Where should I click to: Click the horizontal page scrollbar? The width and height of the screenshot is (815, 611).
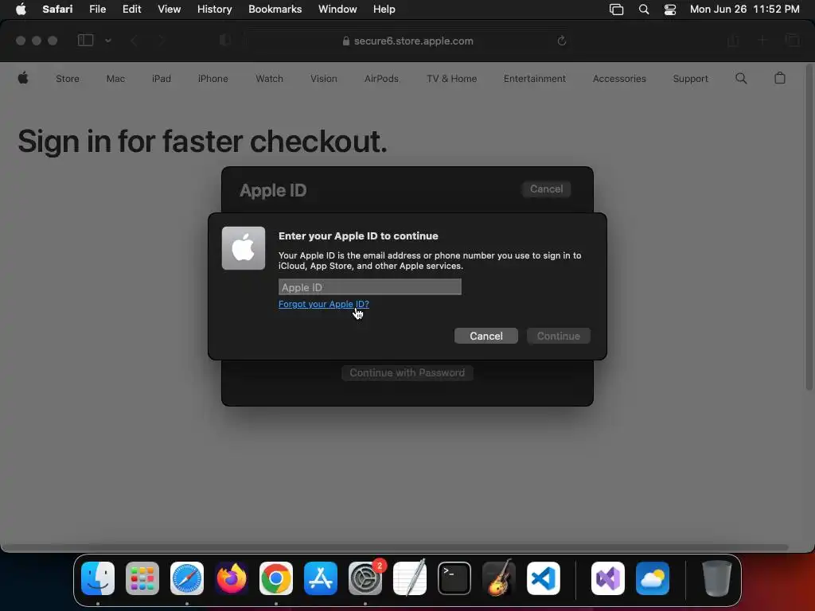(395, 547)
